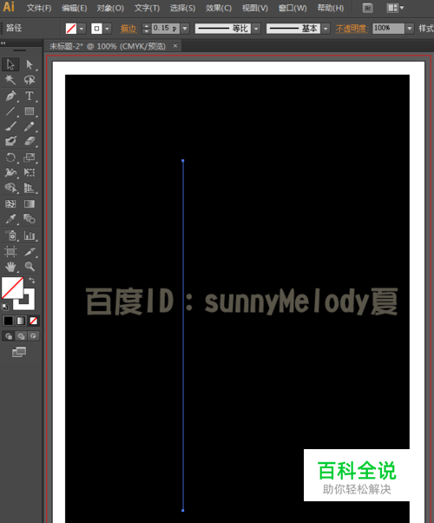Enable Draw Behind mode
The image size is (434, 523).
[x=21, y=336]
